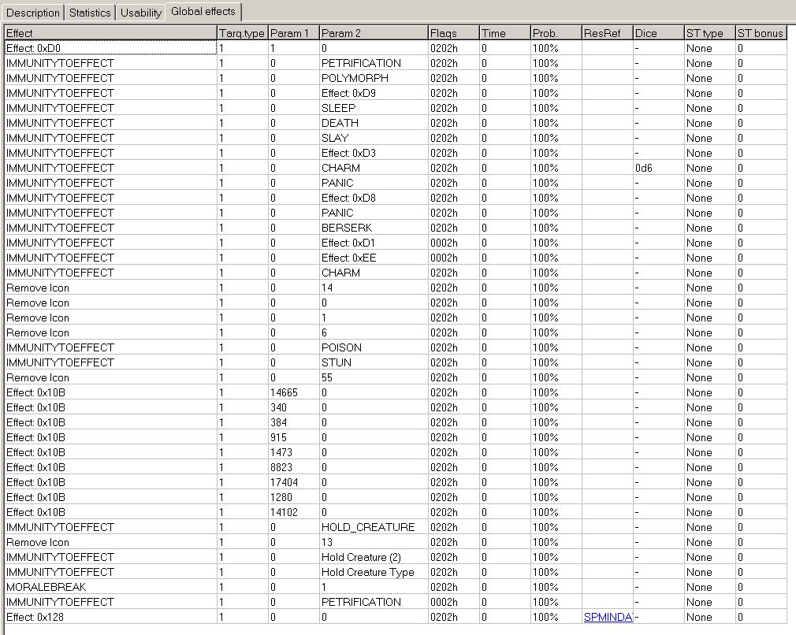The width and height of the screenshot is (796, 635).
Task: Select Param 1 value 1473
Action: (x=294, y=453)
